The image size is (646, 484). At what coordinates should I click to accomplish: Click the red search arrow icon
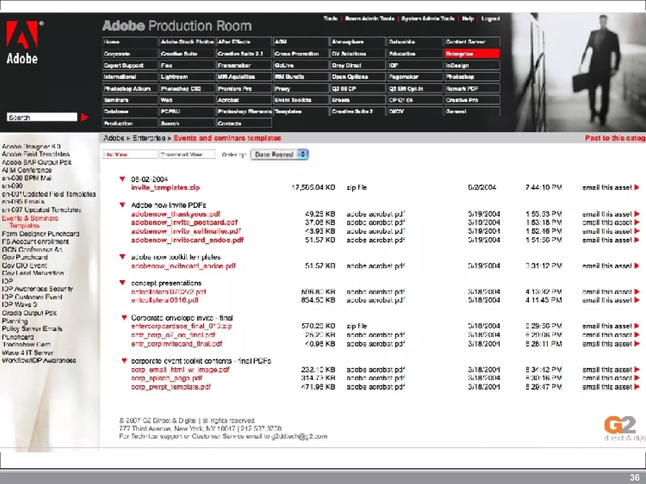click(84, 117)
